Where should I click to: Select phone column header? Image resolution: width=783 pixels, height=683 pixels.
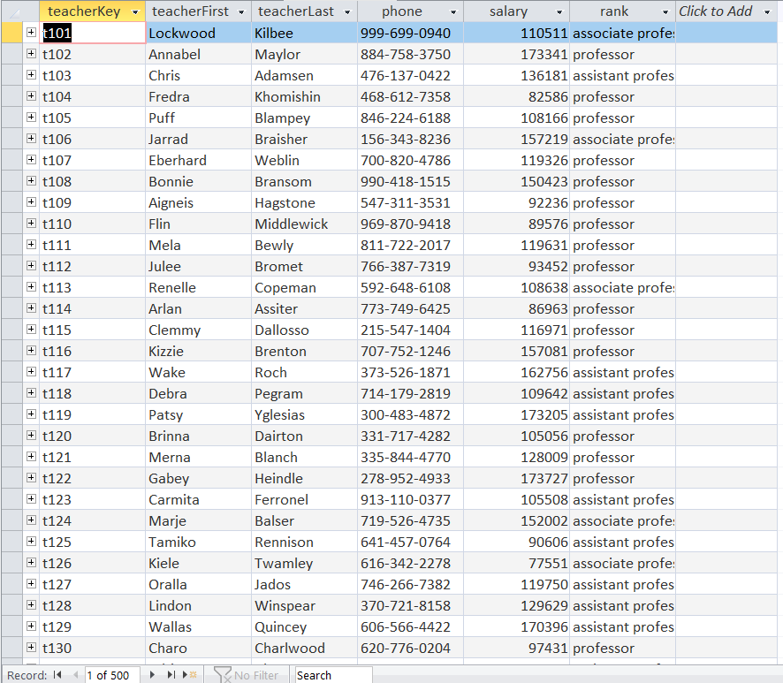click(410, 11)
